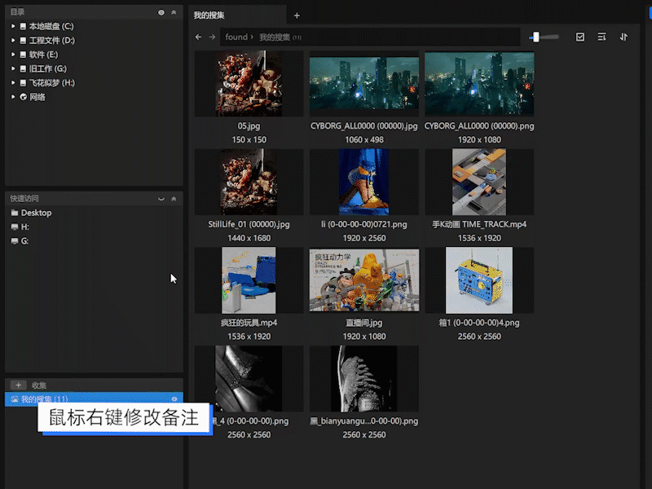The image size is (652, 489).
Task: Expand the 网络 tree arrow
Action: 13,97
